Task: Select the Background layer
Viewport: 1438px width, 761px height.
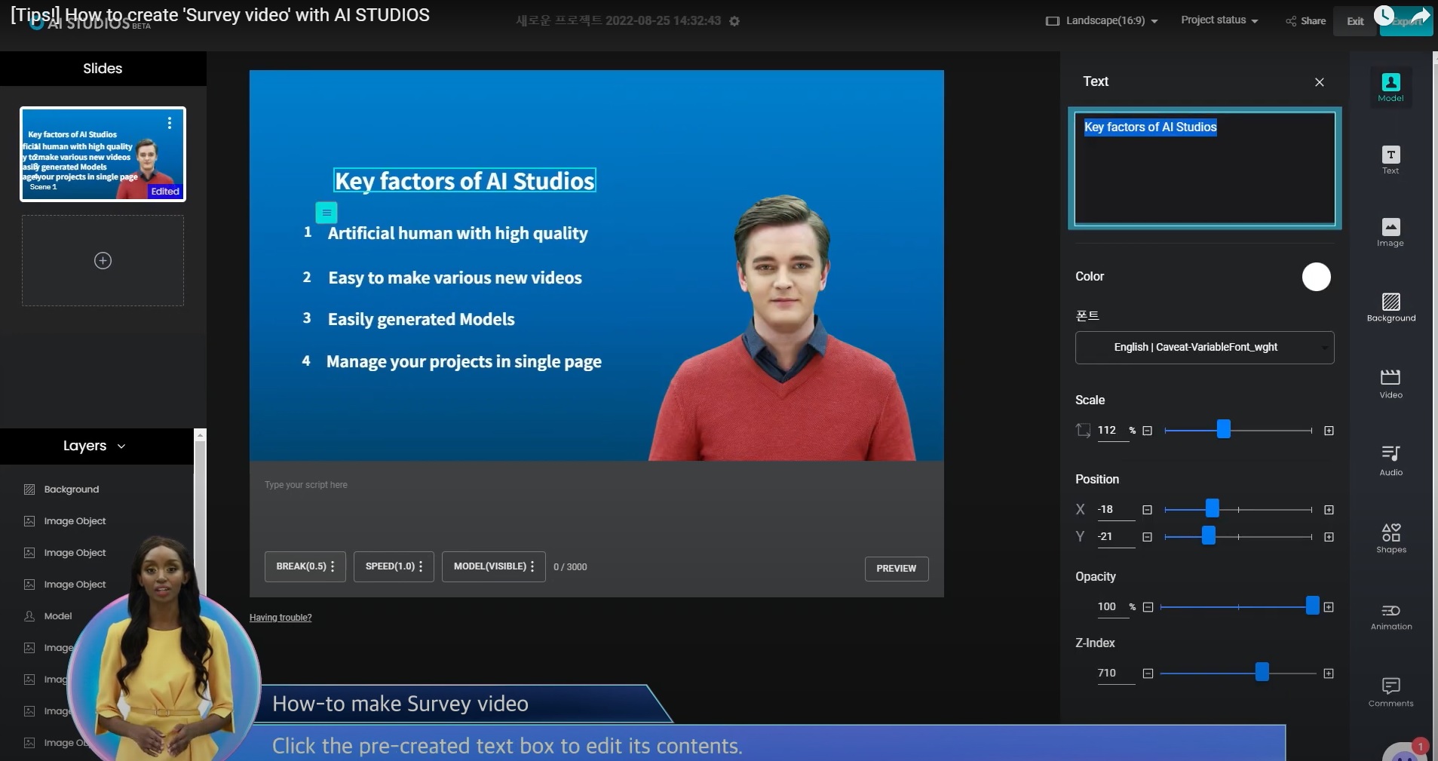Action: pos(71,489)
